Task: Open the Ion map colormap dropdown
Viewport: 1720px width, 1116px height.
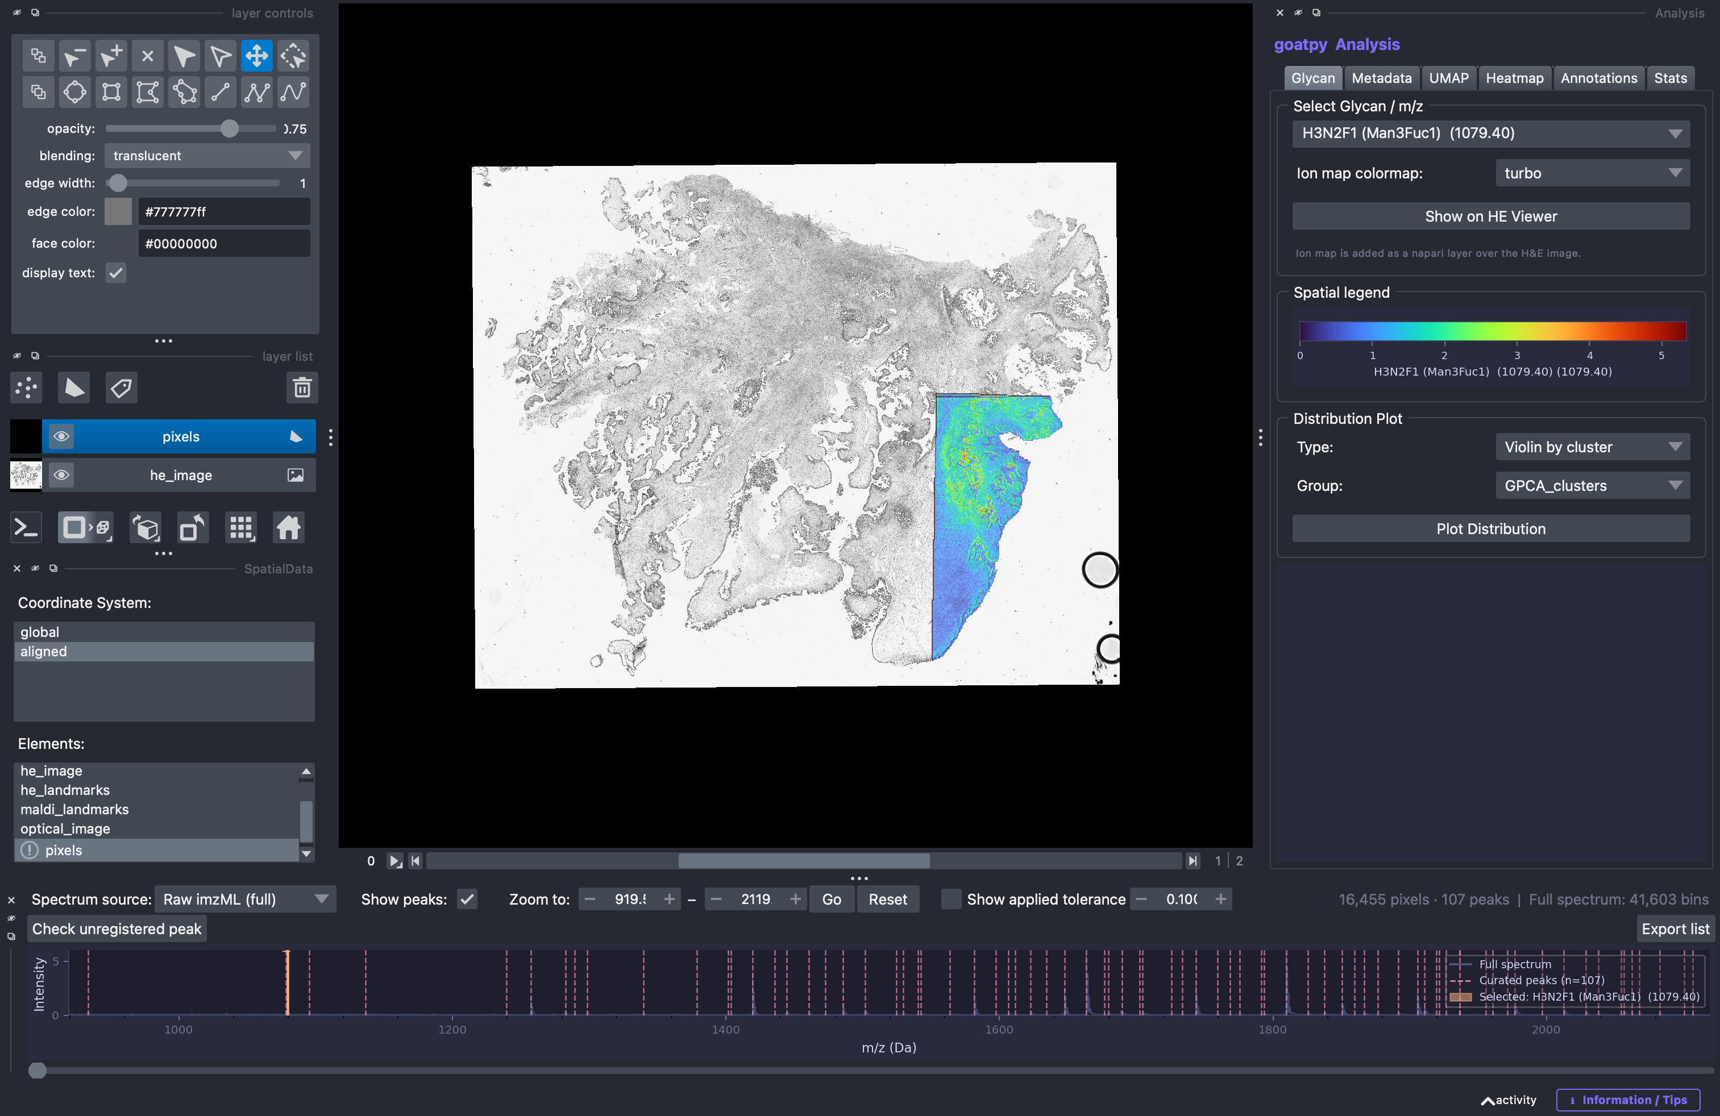Action: point(1592,173)
